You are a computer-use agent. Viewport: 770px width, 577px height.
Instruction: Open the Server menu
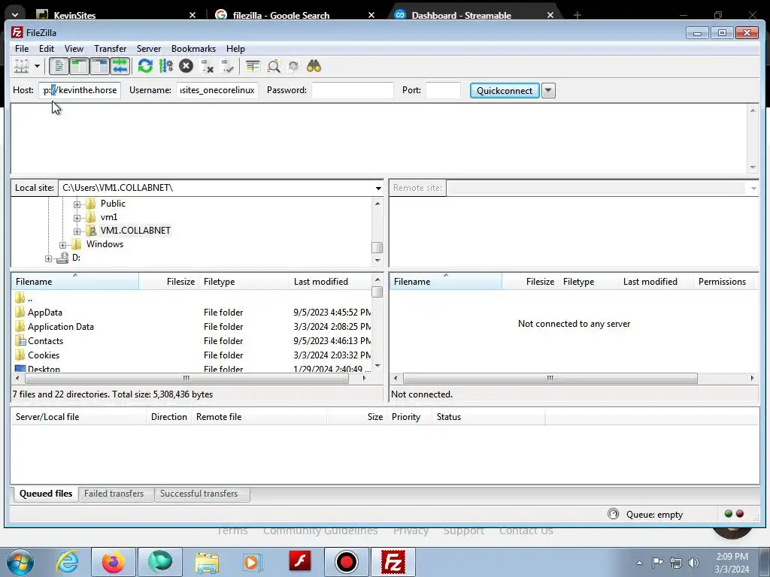(149, 49)
